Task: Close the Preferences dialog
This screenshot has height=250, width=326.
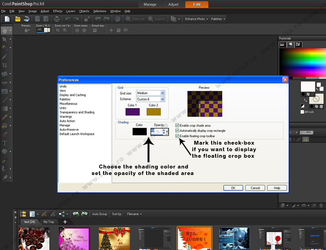Action: (285, 80)
